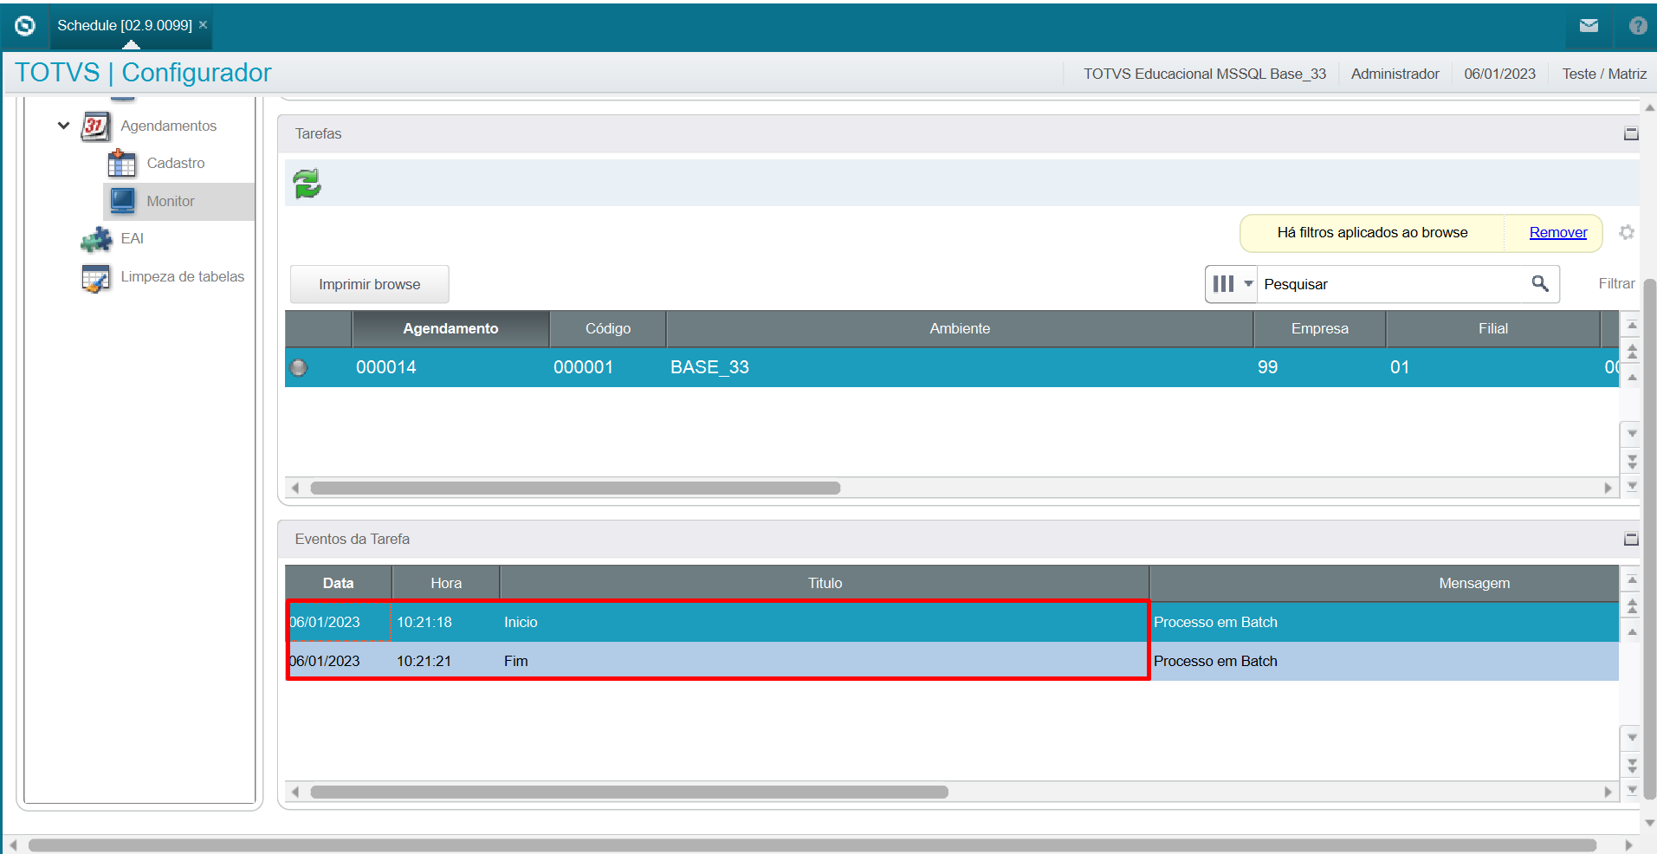Sort by the Empresa column header
This screenshot has width=1657, height=854.
(x=1320, y=329)
